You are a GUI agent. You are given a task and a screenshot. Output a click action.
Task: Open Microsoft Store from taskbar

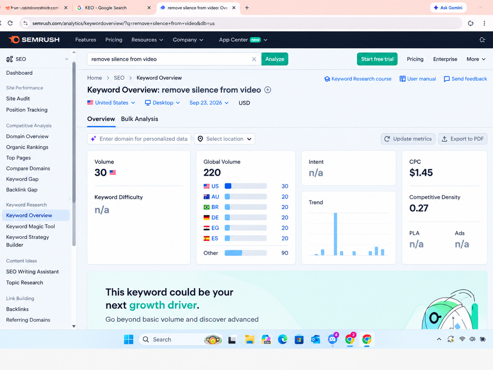[x=299, y=340]
